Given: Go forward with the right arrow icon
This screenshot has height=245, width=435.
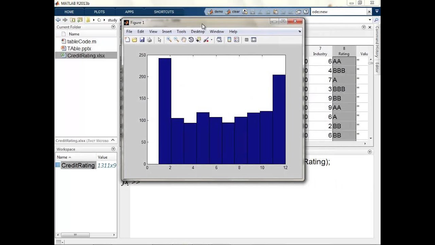Looking at the screenshot, I should [65, 20].
